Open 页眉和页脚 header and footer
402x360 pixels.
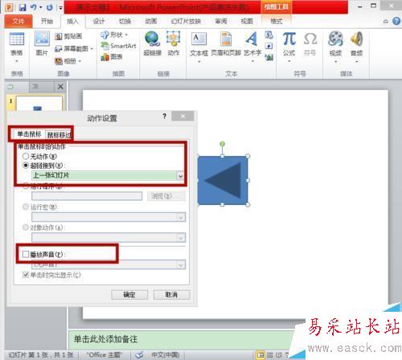point(226,39)
